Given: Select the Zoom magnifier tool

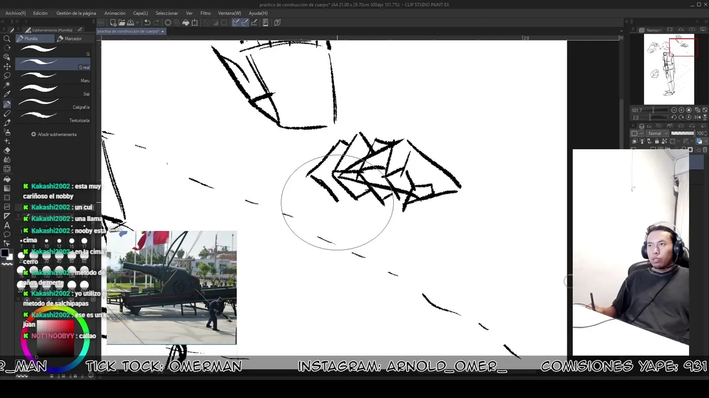Looking at the screenshot, I should coord(7,39).
